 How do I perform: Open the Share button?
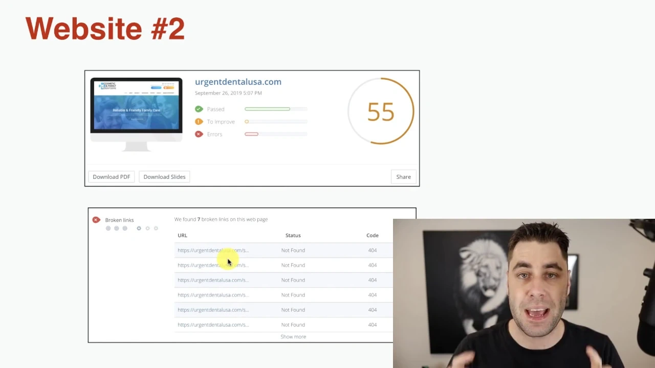click(x=403, y=177)
